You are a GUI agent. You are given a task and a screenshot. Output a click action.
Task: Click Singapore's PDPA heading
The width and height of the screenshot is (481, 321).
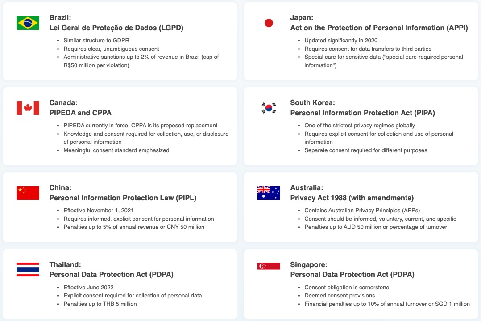352,274
